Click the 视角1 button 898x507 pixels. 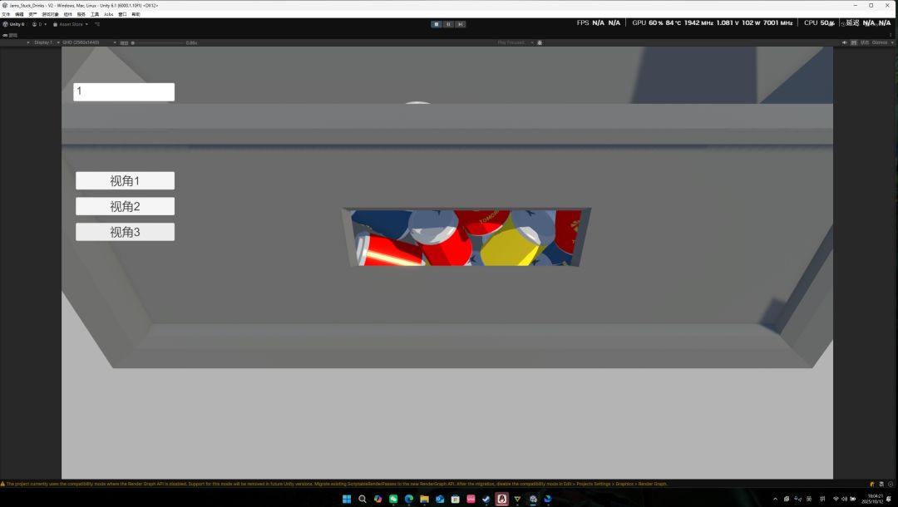(x=125, y=181)
